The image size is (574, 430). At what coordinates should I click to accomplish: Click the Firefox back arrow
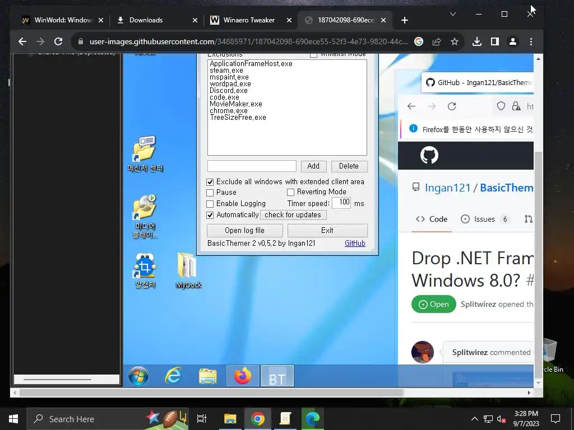pos(411,106)
